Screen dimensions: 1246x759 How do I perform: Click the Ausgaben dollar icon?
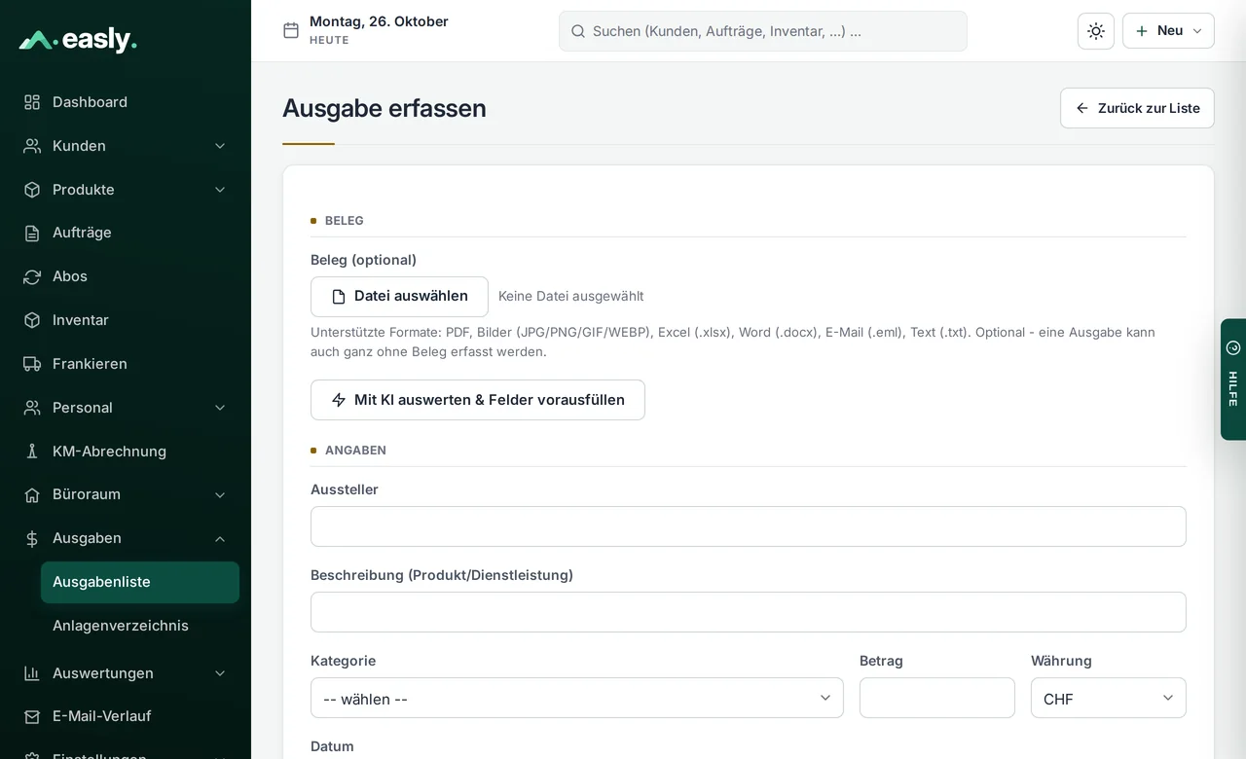[32, 538]
